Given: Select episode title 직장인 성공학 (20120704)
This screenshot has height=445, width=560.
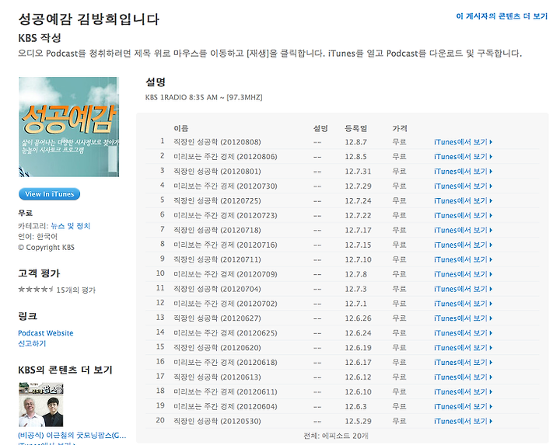Looking at the screenshot, I should point(217,289).
